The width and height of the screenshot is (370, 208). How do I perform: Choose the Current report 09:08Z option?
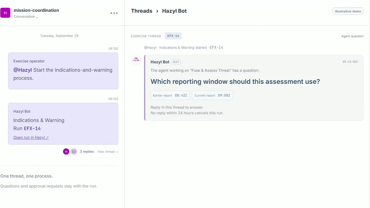click(212, 95)
